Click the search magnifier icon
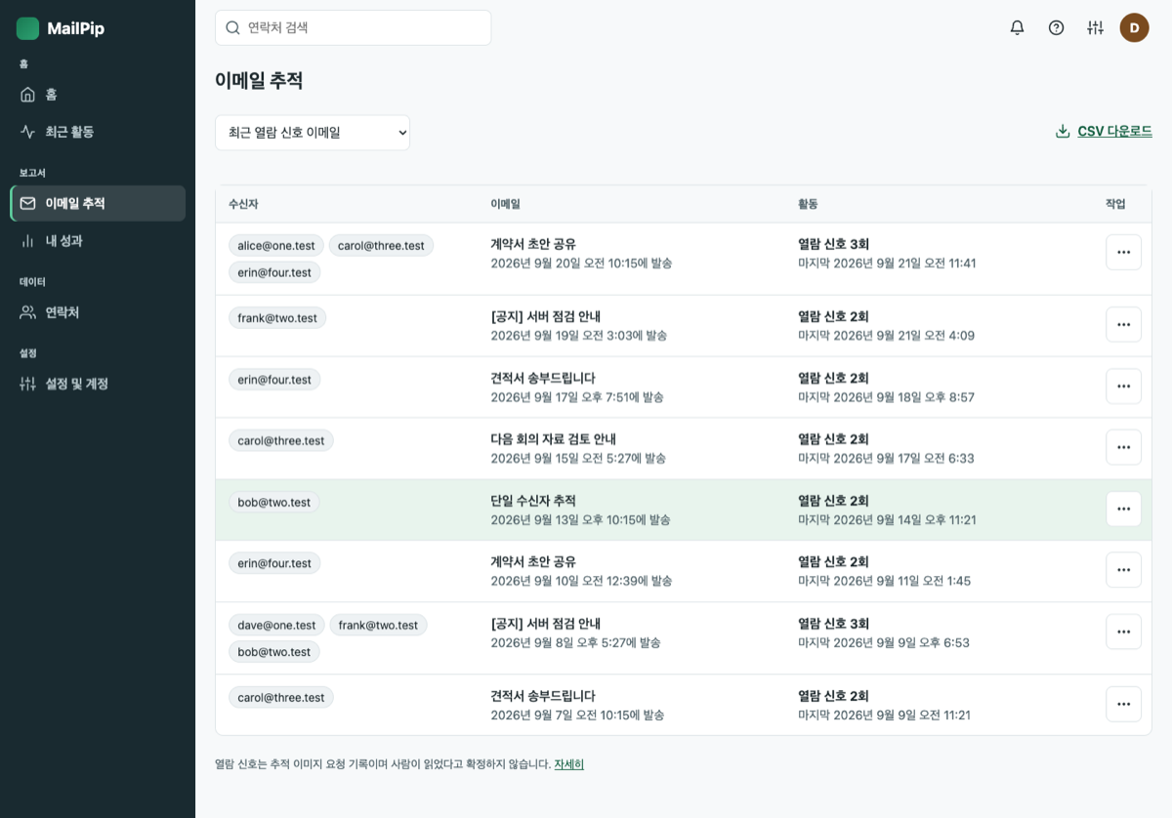The width and height of the screenshot is (1172, 818). (232, 27)
